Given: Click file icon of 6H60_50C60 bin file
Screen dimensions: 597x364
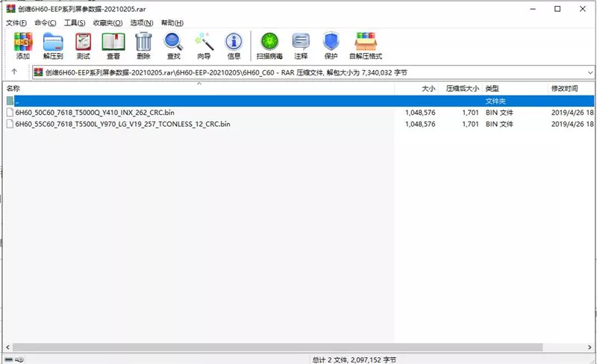Looking at the screenshot, I should pyautogui.click(x=10, y=113).
